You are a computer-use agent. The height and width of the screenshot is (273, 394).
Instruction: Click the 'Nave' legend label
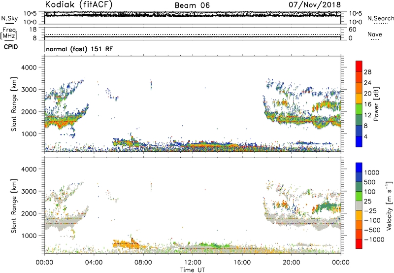pyautogui.click(x=375, y=34)
